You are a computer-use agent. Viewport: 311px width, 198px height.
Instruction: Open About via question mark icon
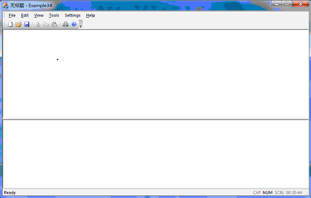(x=74, y=24)
